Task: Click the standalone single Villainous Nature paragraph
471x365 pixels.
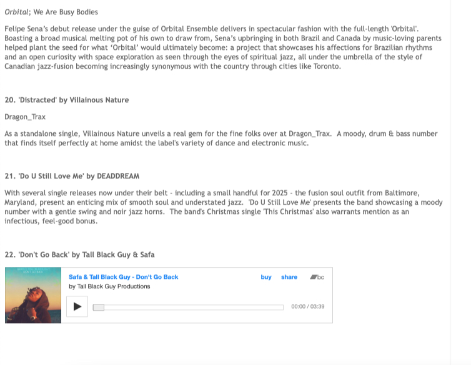Action: click(221, 139)
